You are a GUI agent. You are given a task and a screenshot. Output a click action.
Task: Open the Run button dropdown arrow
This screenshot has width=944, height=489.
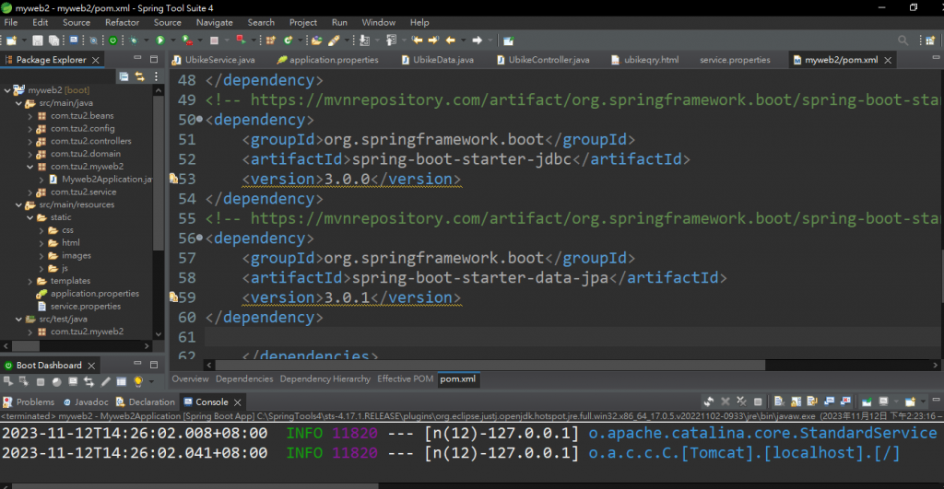[x=172, y=41]
